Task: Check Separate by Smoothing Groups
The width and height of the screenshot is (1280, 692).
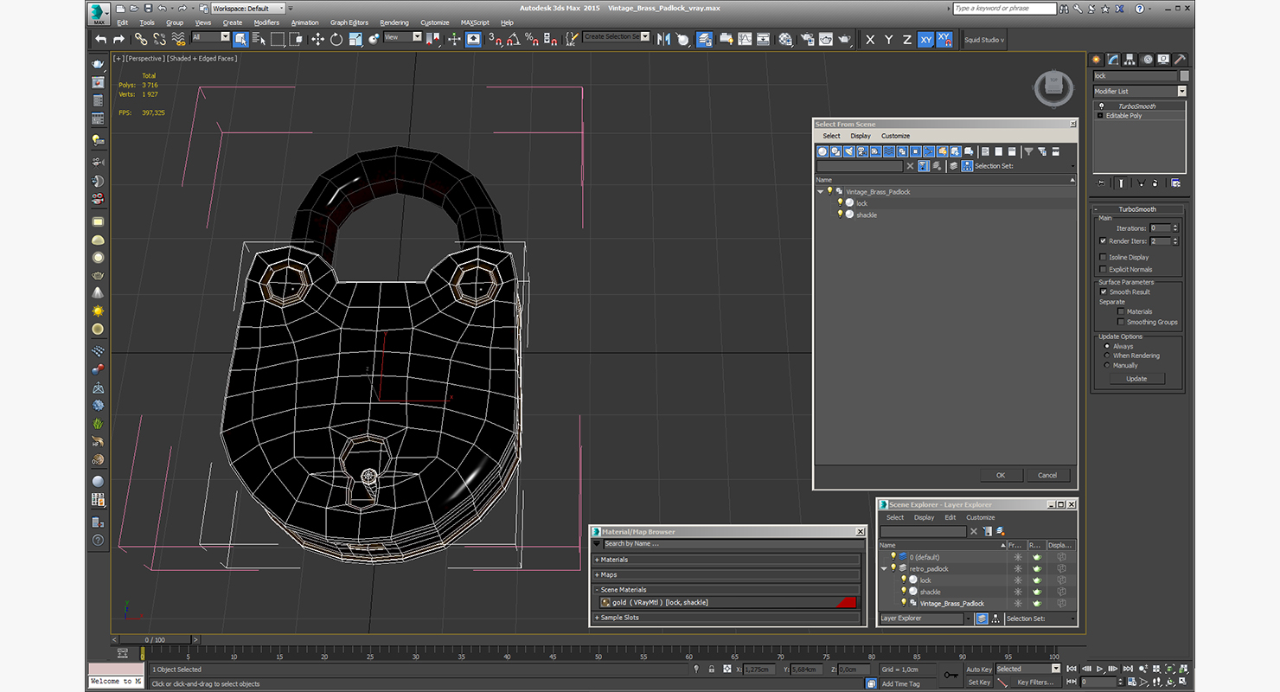Action: 1122,322
